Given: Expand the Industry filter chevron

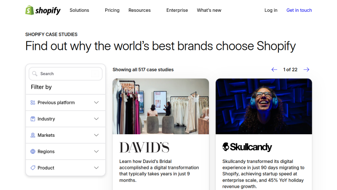Looking at the screenshot, I should pyautogui.click(x=96, y=119).
